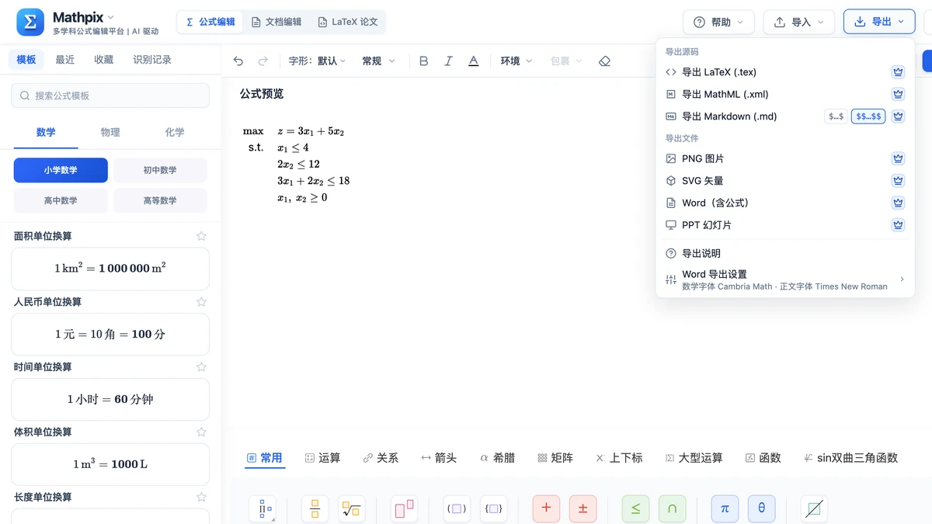The width and height of the screenshot is (932, 524).
Task: Star the 时间单位换算 template
Action: (201, 366)
